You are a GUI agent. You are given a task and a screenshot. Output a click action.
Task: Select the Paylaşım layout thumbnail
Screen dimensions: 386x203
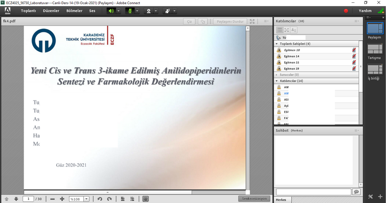(x=374, y=28)
